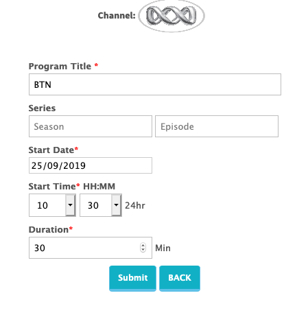Click the ABC channel logo
The image size is (308, 326).
point(171,16)
